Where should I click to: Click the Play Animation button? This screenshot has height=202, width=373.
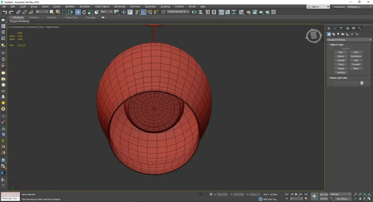pyautogui.click(x=296, y=194)
